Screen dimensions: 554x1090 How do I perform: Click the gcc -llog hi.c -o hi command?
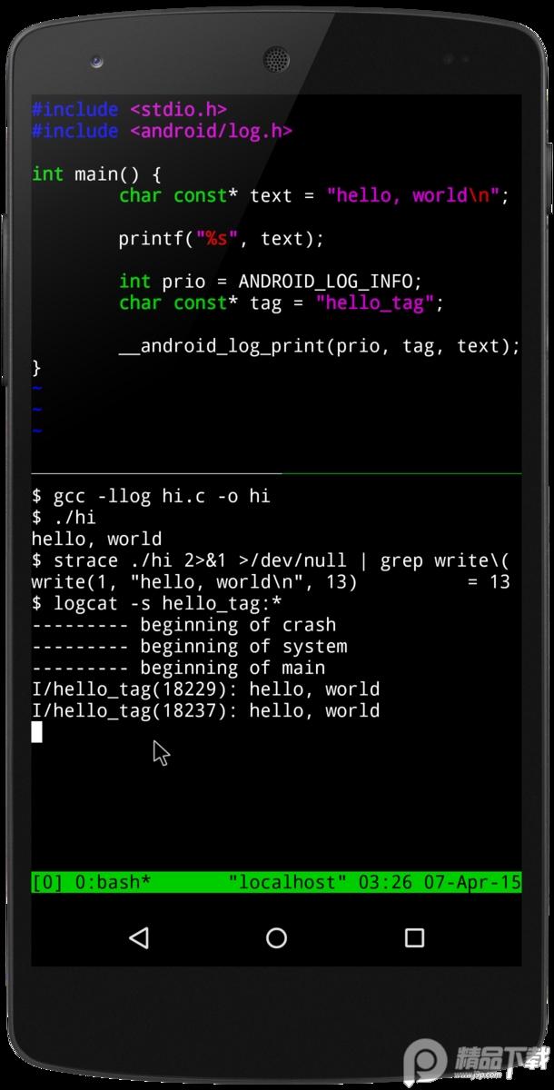click(151, 496)
